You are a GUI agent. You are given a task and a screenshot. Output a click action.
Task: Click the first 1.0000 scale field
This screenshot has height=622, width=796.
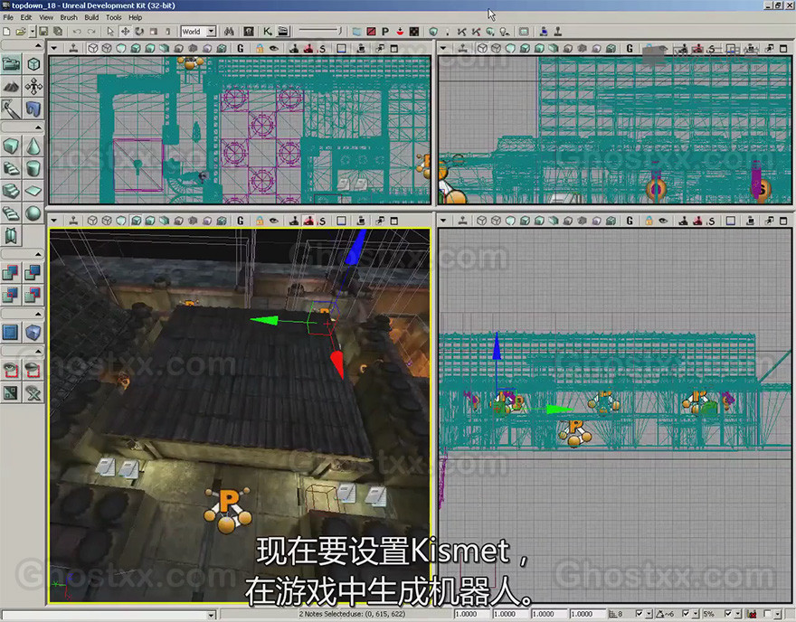click(472, 614)
